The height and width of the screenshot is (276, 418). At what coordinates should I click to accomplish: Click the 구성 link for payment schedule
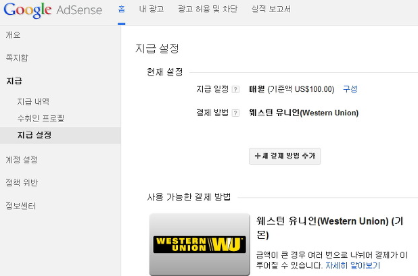(x=350, y=89)
